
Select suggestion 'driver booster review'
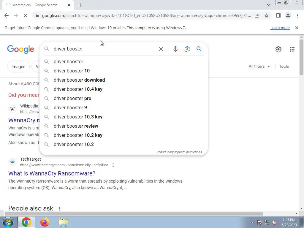[x=124, y=126]
